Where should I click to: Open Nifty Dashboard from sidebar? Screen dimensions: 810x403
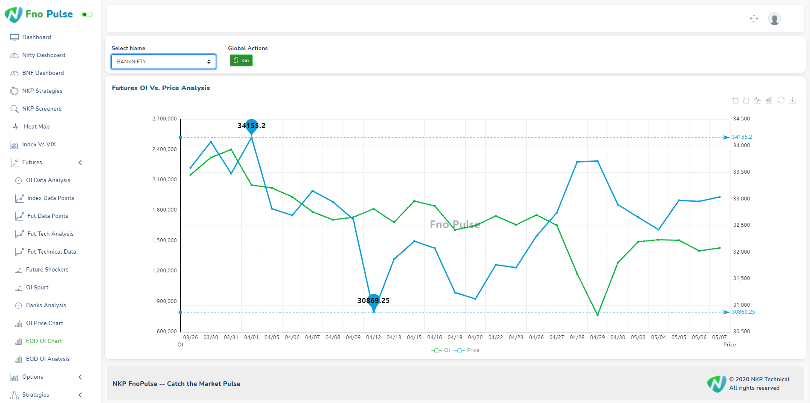coord(44,55)
